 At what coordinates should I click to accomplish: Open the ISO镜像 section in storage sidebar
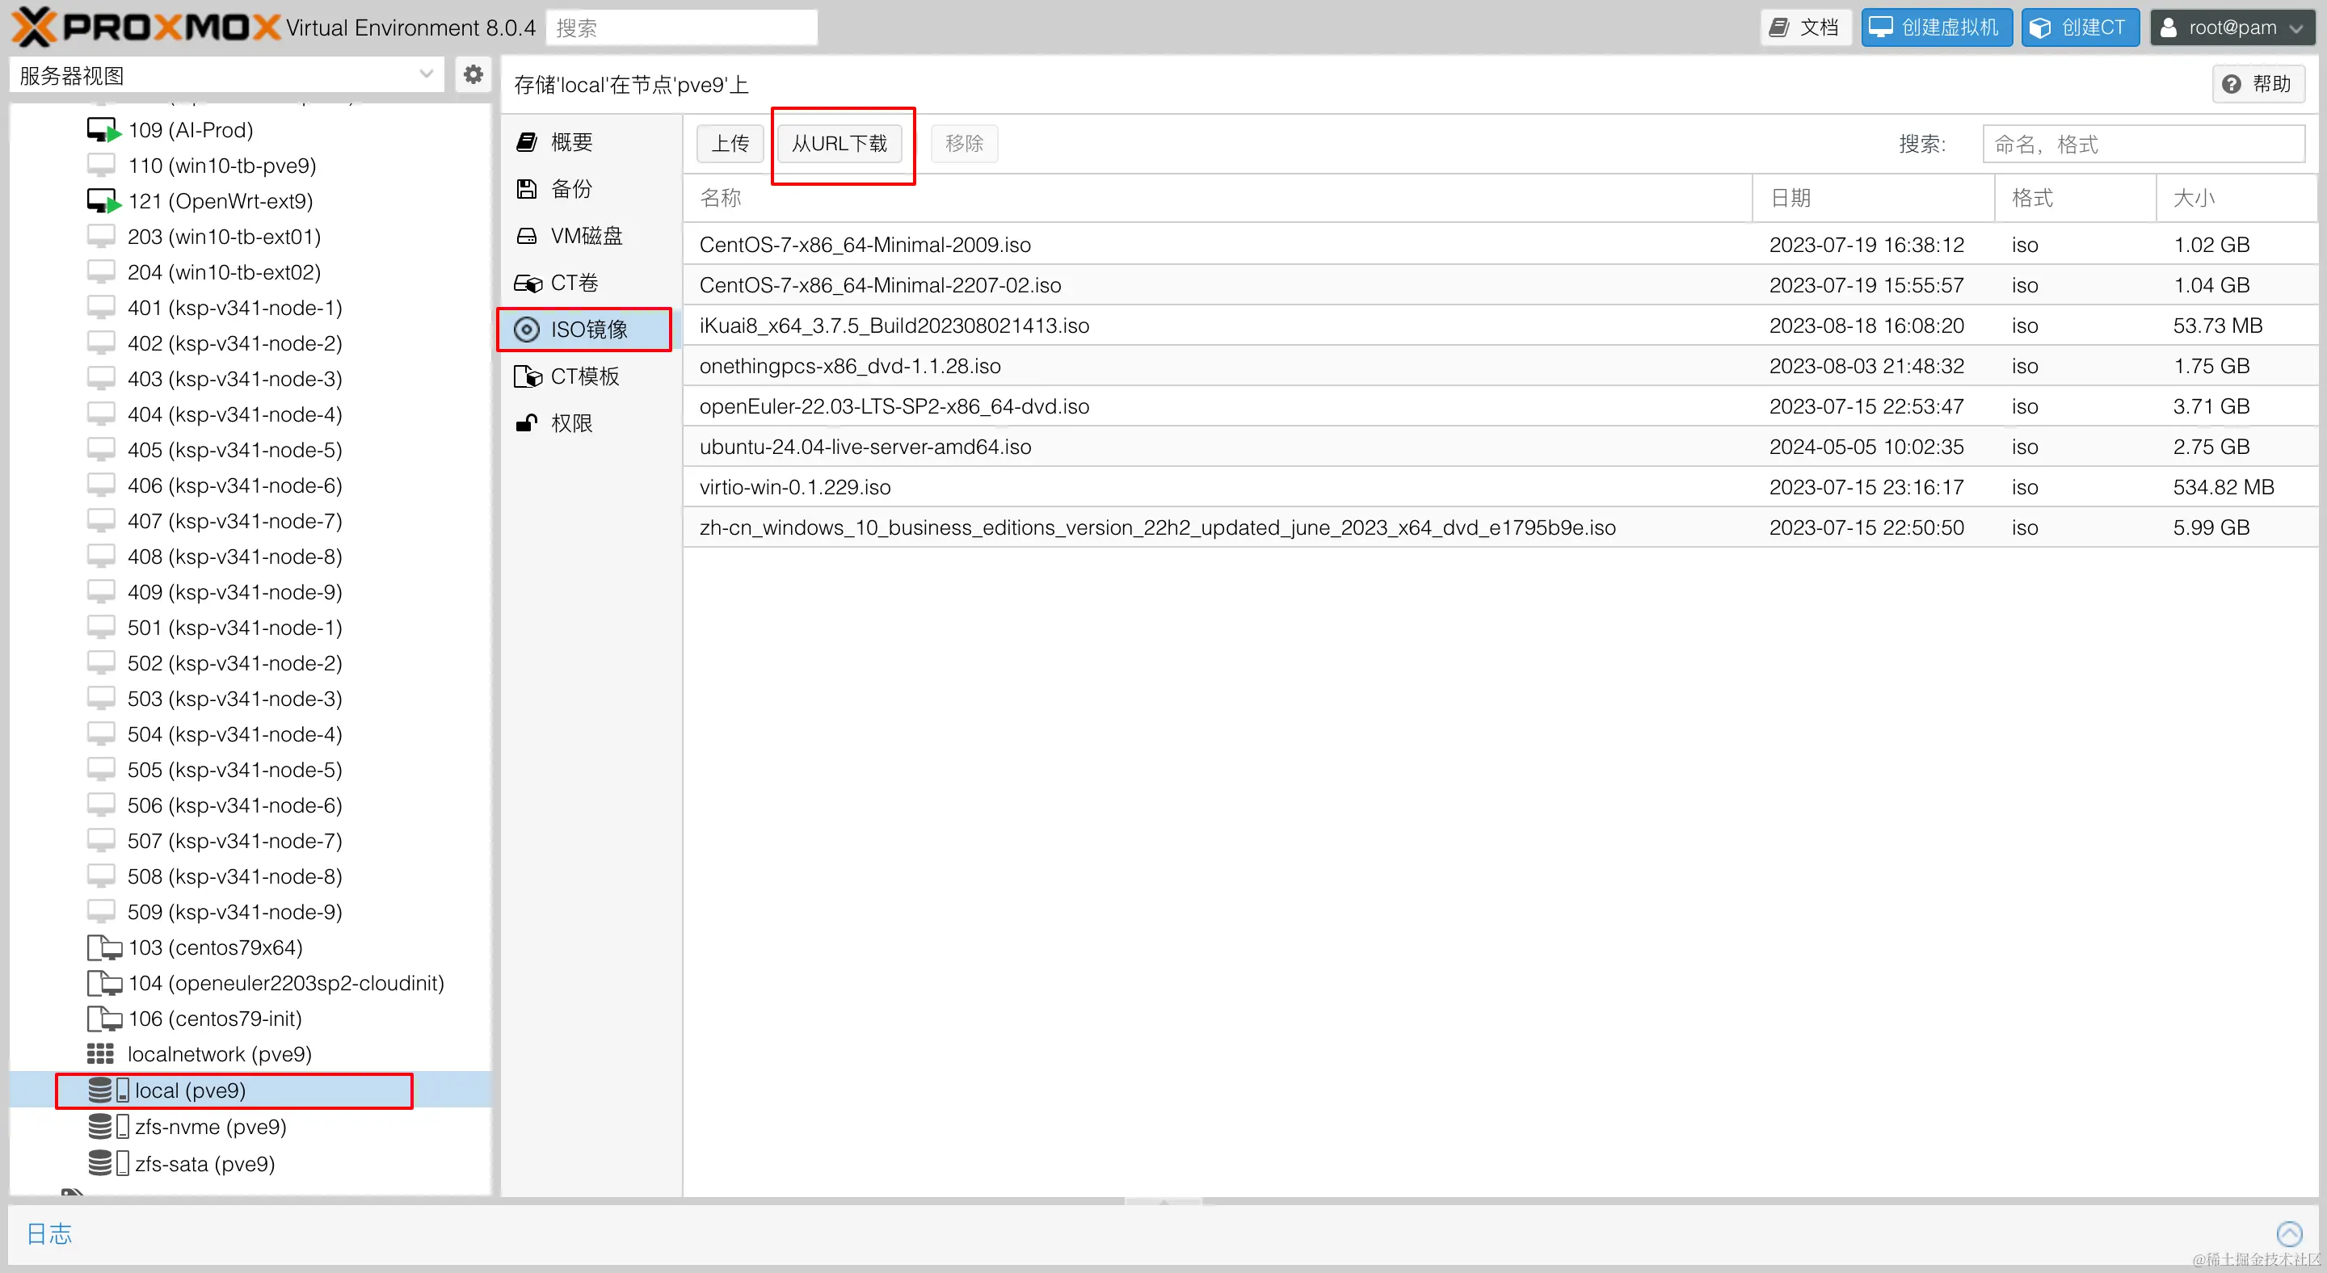click(585, 329)
